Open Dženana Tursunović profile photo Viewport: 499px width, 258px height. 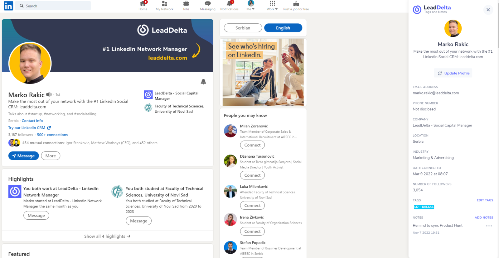(230, 161)
